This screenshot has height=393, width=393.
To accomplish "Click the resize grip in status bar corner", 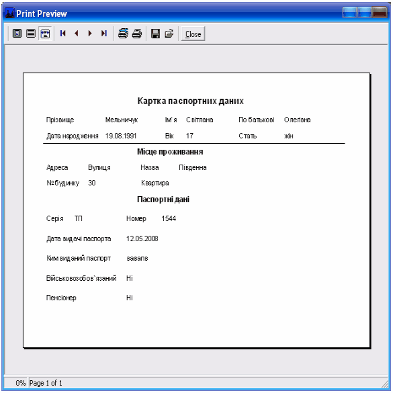I will click(384, 384).
